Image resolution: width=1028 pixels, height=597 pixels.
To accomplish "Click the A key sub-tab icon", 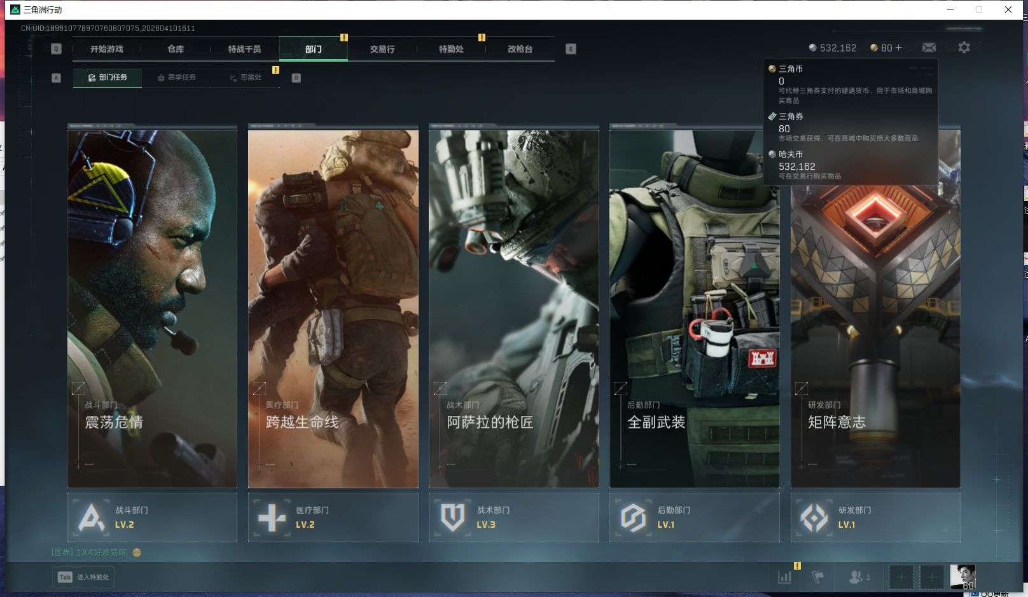I will click(x=56, y=78).
